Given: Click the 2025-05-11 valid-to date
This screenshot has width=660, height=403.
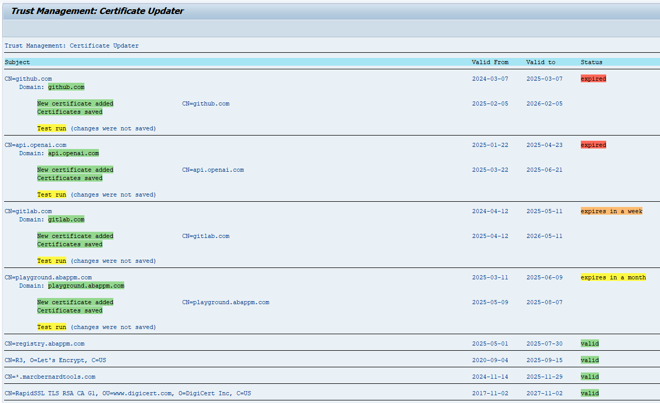Looking at the screenshot, I should point(545,211).
